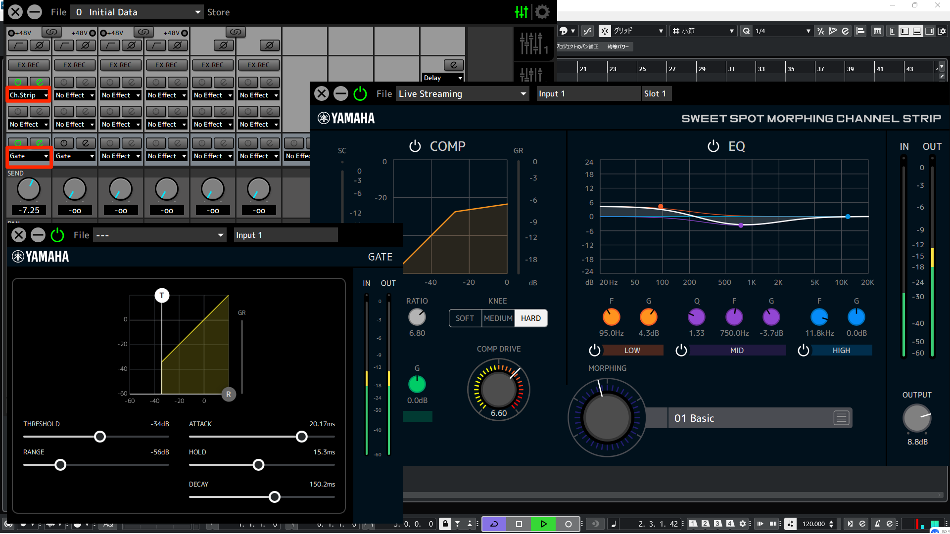
Task: Open the Delay effect dropdown
Action: tap(443, 78)
